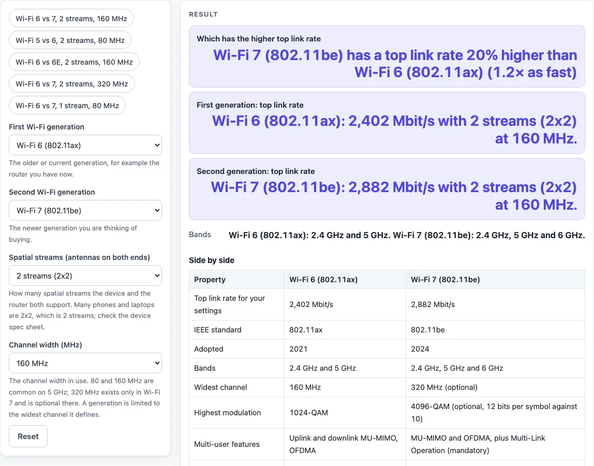
Task: Click the Bands row label in the table
Action: pyautogui.click(x=237, y=368)
